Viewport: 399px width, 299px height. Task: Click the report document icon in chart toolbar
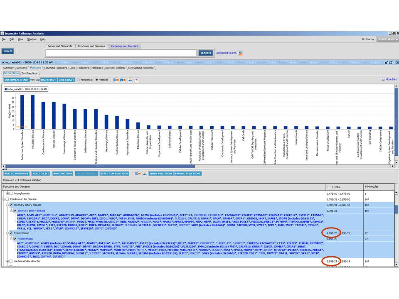[x=137, y=80]
